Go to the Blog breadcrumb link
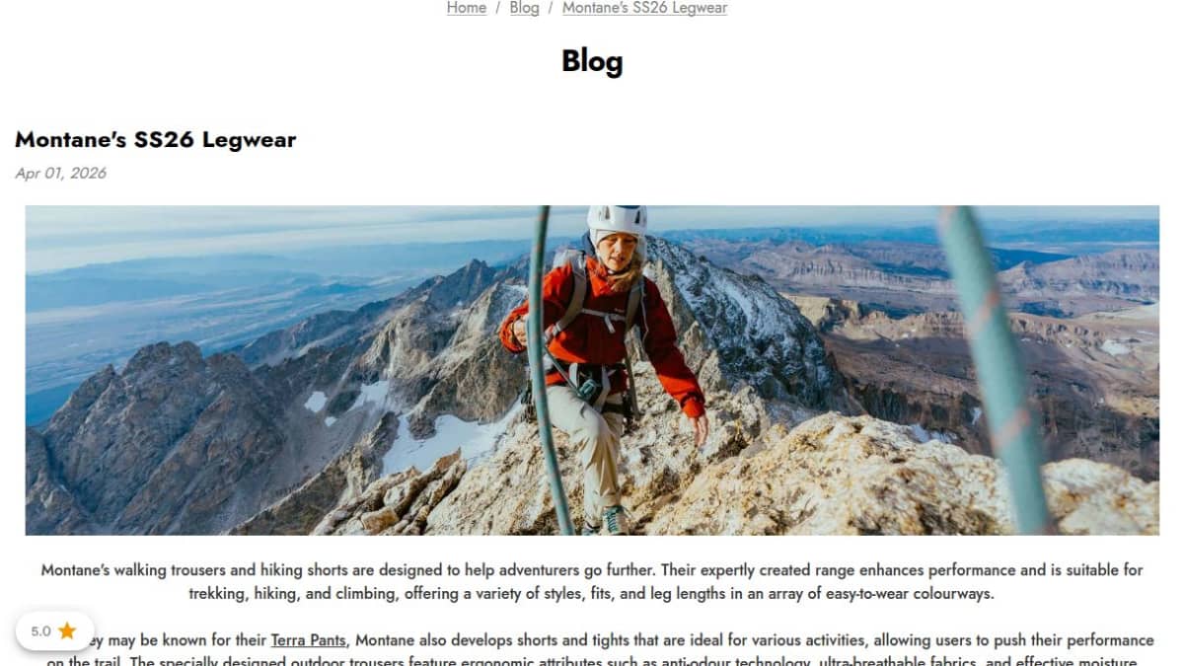Screen dimensions: 1184x666 (524, 8)
